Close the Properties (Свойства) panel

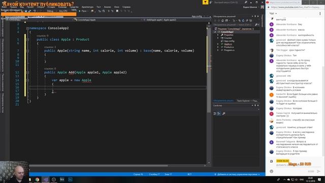pyautogui.click(x=258, y=105)
